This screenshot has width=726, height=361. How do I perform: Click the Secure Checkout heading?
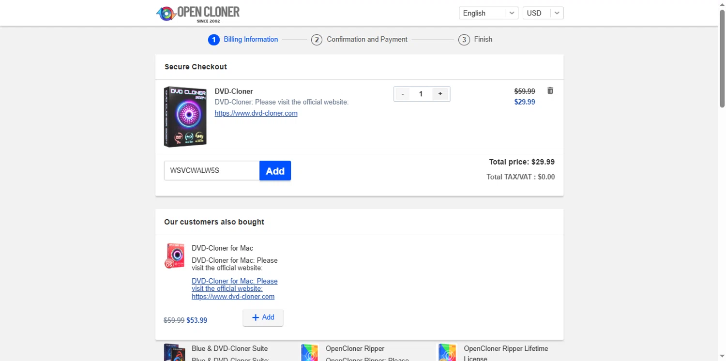196,67
